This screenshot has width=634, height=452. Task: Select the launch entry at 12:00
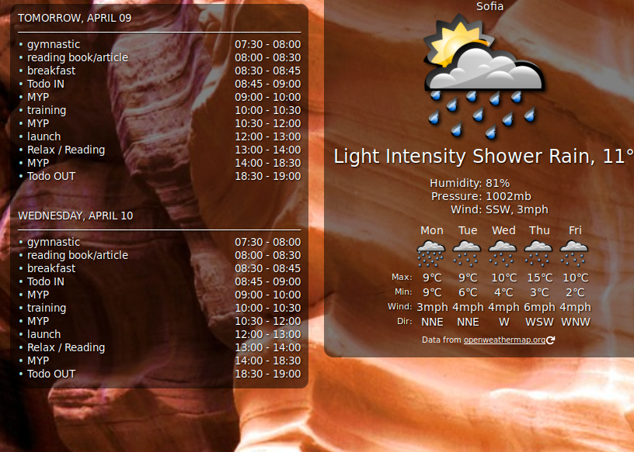[44, 136]
